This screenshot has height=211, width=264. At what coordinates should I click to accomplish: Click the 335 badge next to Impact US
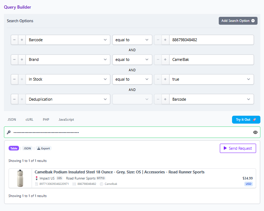coord(59,178)
